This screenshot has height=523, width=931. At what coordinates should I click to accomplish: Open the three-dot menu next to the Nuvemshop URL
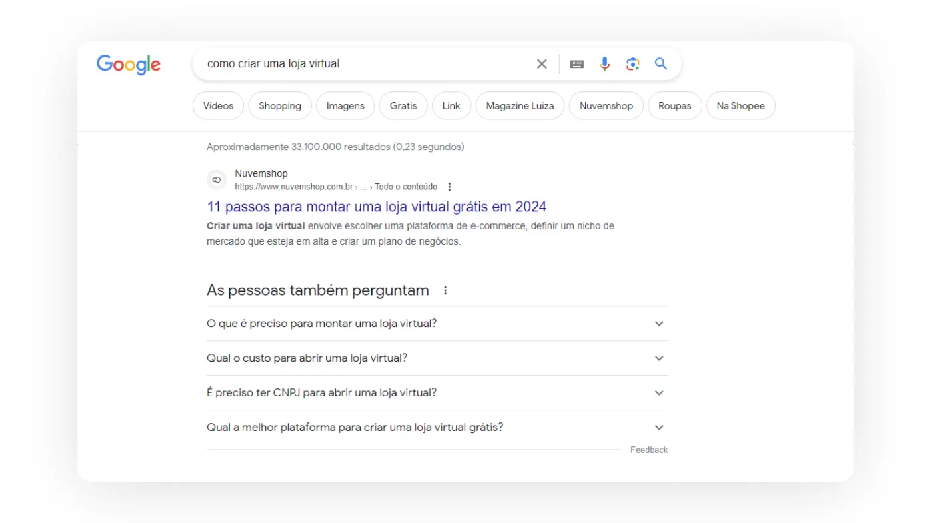click(449, 187)
